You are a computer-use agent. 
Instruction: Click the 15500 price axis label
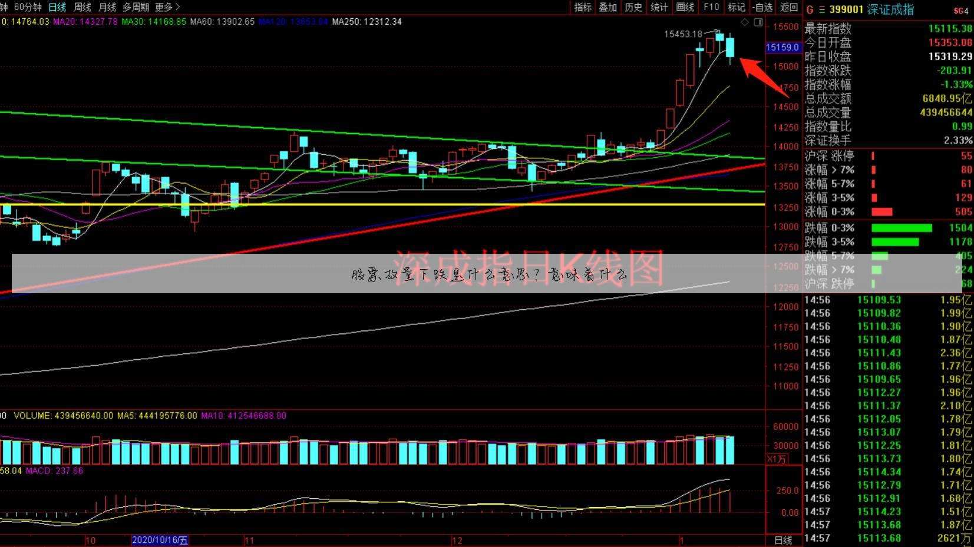tap(787, 27)
